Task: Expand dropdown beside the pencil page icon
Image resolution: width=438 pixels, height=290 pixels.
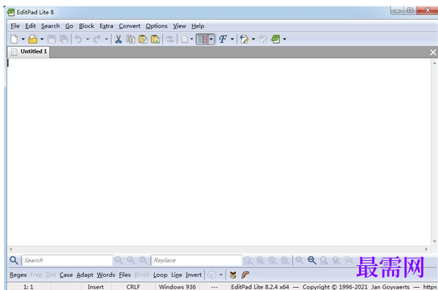Action: click(253, 39)
